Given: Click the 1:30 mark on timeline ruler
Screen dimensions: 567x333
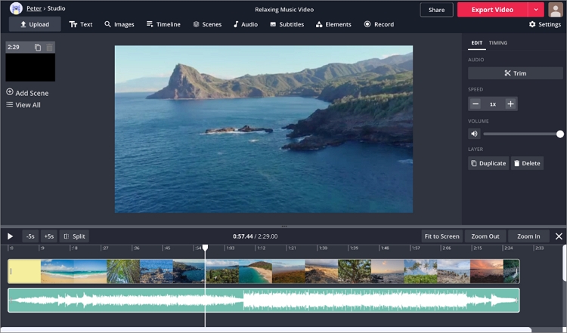Looking at the screenshot, I should [323, 248].
